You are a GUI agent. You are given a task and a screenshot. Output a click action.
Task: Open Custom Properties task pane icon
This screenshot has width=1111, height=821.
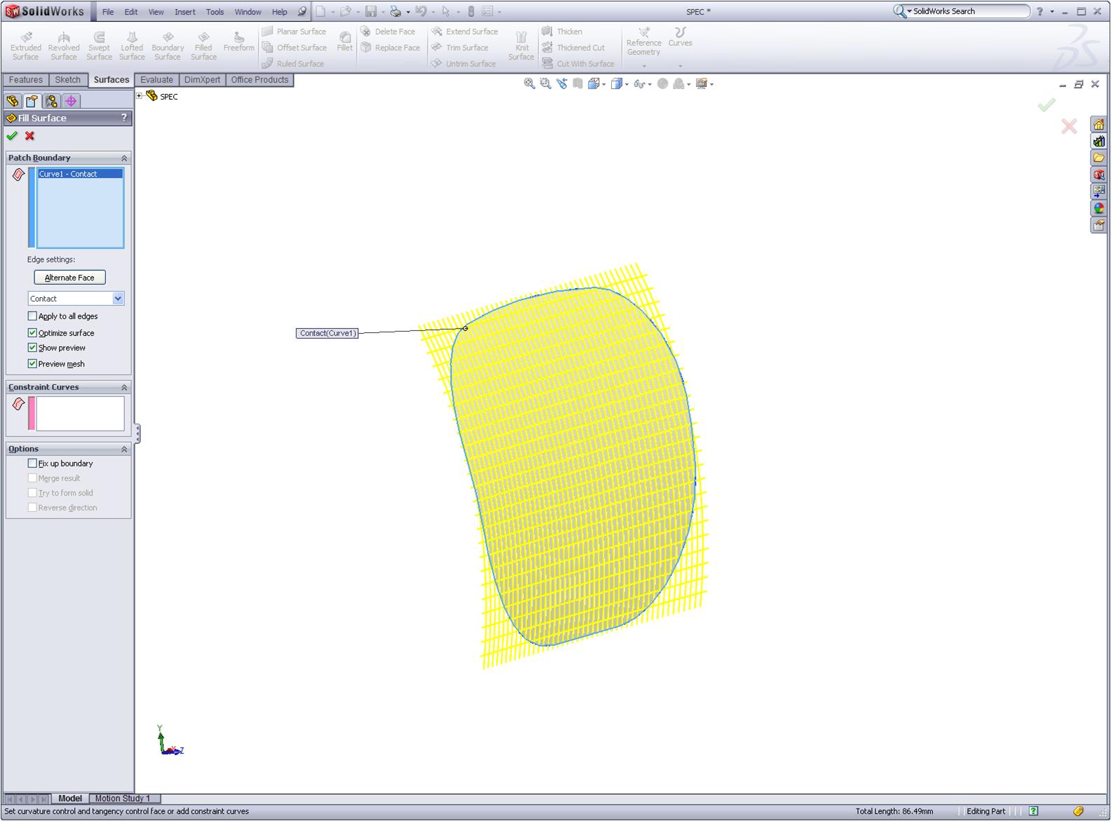point(1098,225)
